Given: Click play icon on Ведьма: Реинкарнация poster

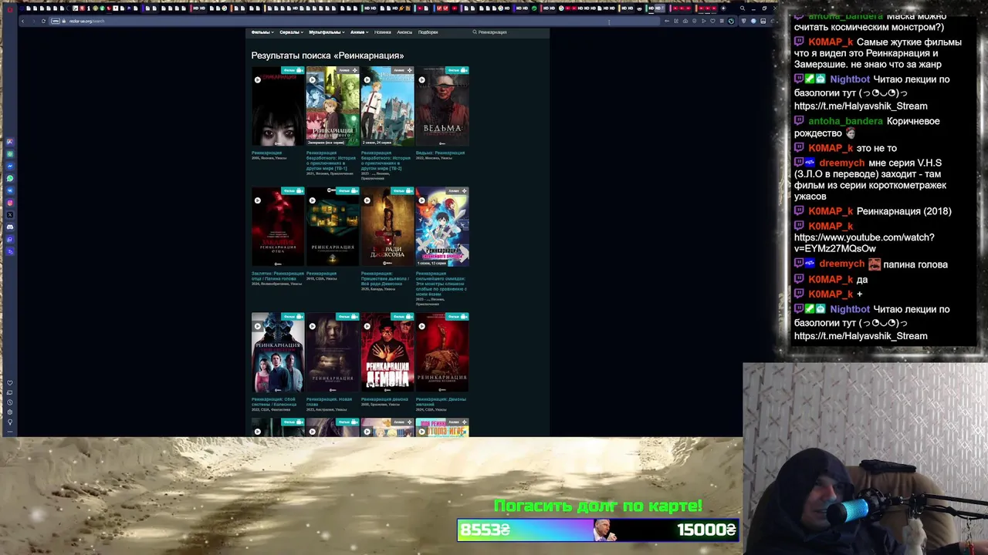Looking at the screenshot, I should [422, 79].
